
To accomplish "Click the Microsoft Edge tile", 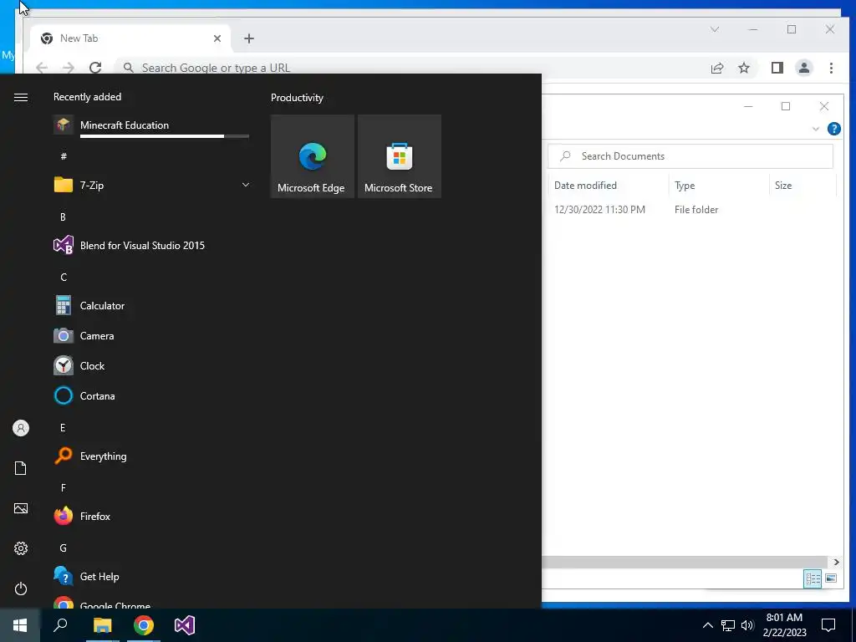I will [x=313, y=156].
